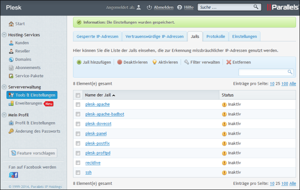Viewport: 300px width, 190px height.
Task: Click the Feature vorschlagen button
Action: [33, 153]
